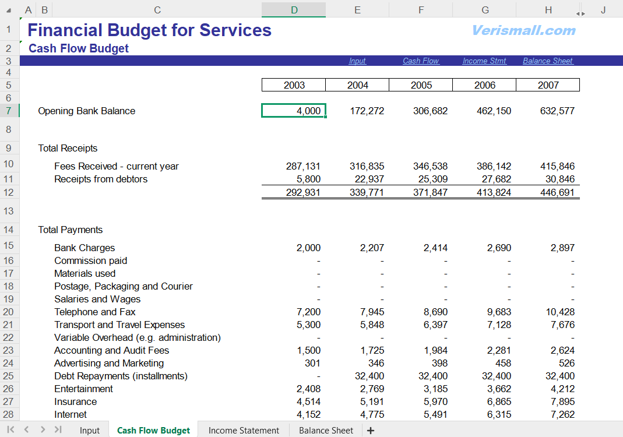Open the Income Statement sheet tab
The height and width of the screenshot is (437, 623).
[x=244, y=431]
